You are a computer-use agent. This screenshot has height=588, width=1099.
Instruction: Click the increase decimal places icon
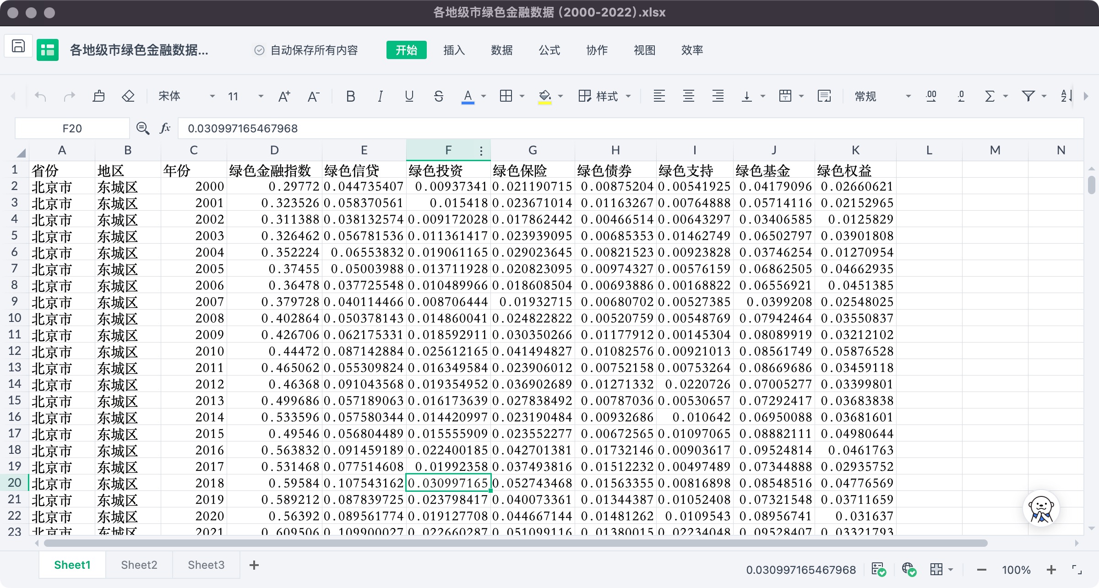pos(931,96)
